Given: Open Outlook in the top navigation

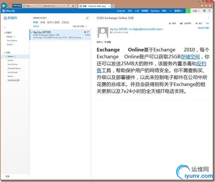Looking at the screenshot, I should coord(121,11).
